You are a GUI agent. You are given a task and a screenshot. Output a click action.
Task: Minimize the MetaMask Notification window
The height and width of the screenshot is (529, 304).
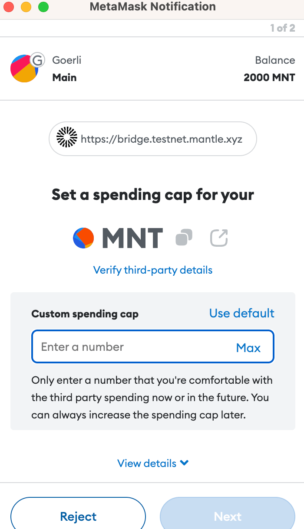(26, 7)
